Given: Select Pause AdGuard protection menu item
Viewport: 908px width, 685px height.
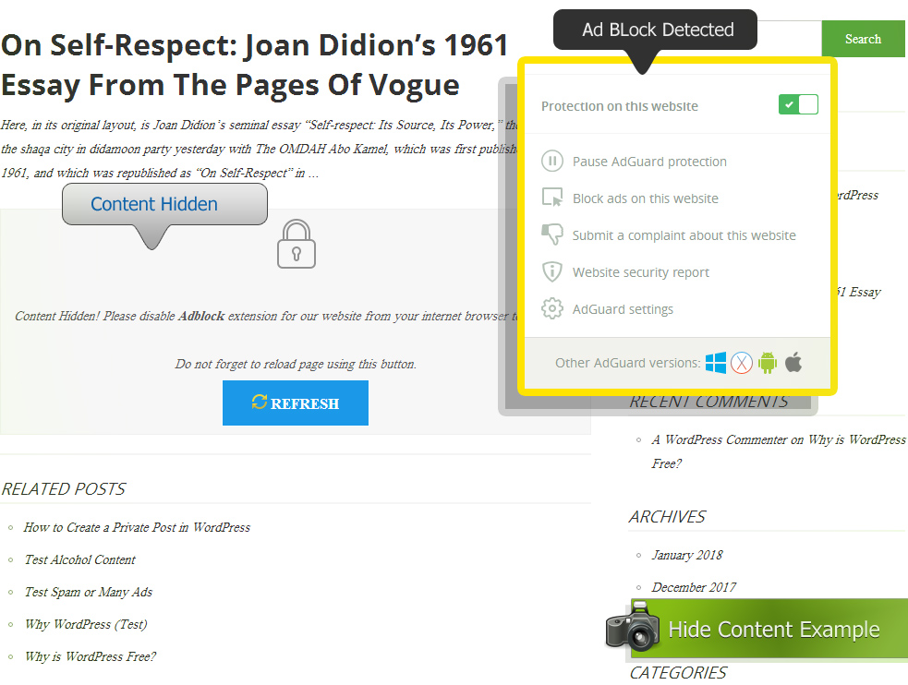Looking at the screenshot, I should [x=649, y=162].
